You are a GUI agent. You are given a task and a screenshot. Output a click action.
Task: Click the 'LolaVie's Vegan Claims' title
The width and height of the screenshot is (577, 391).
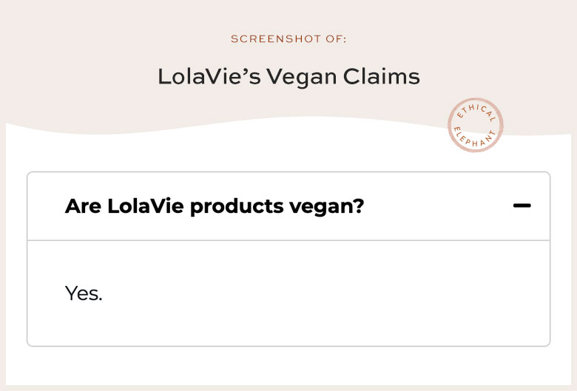click(x=288, y=77)
